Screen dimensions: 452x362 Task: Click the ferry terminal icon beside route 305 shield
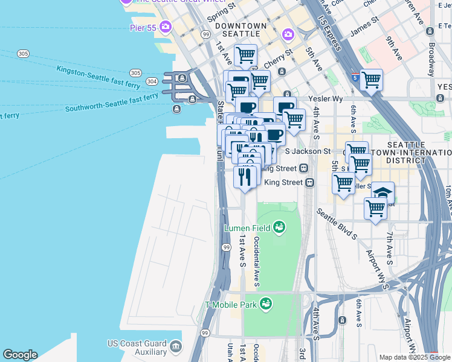(182, 78)
